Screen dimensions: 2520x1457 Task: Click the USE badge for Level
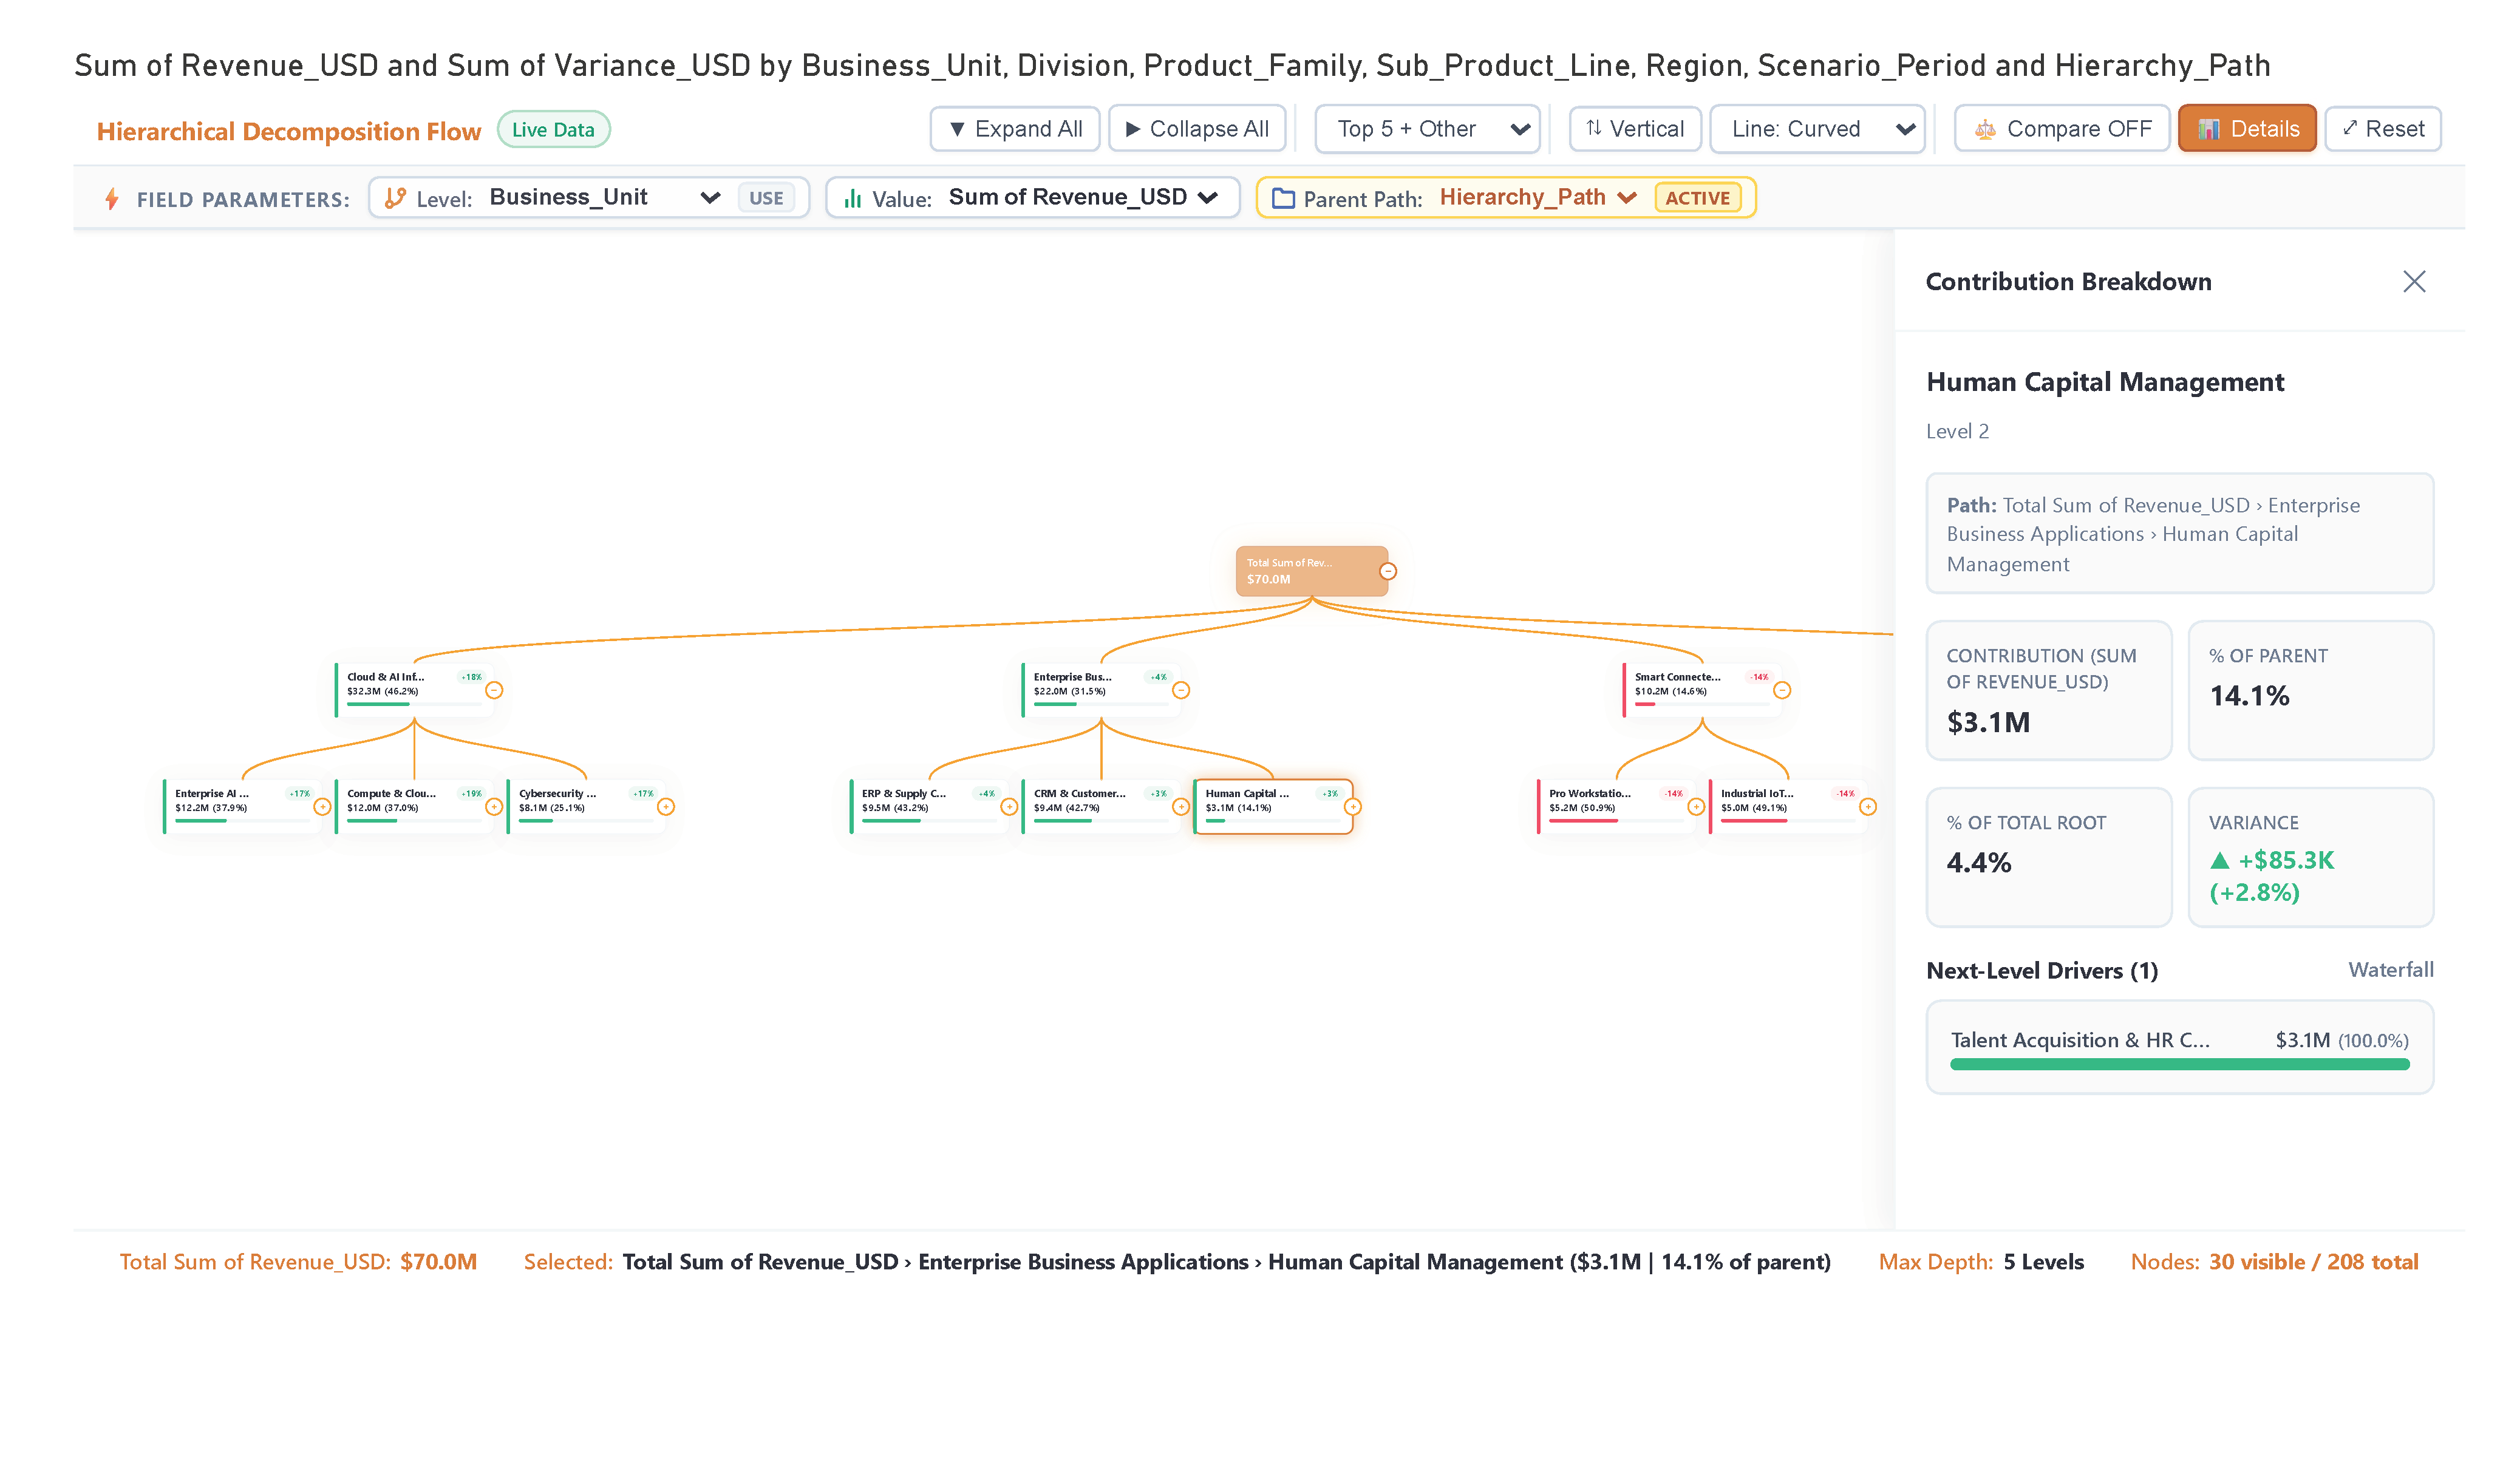[766, 198]
